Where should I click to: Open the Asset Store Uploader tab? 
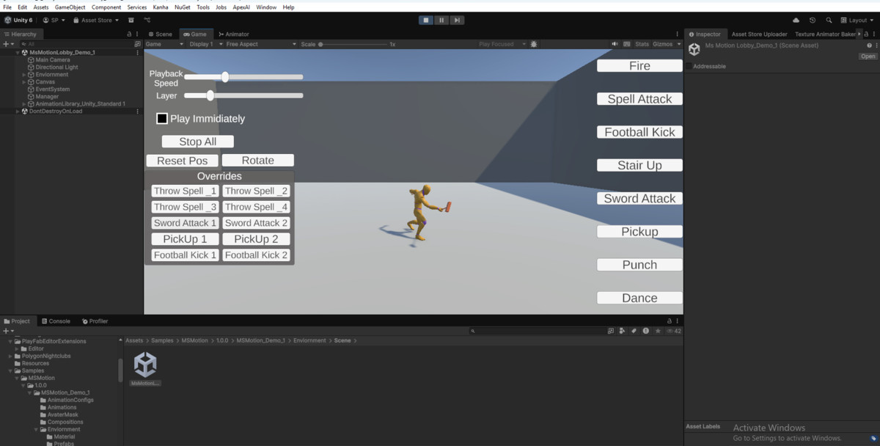click(x=760, y=34)
